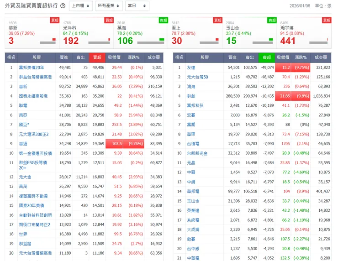
Task: Open stock link 台積電
Action: coord(193,144)
